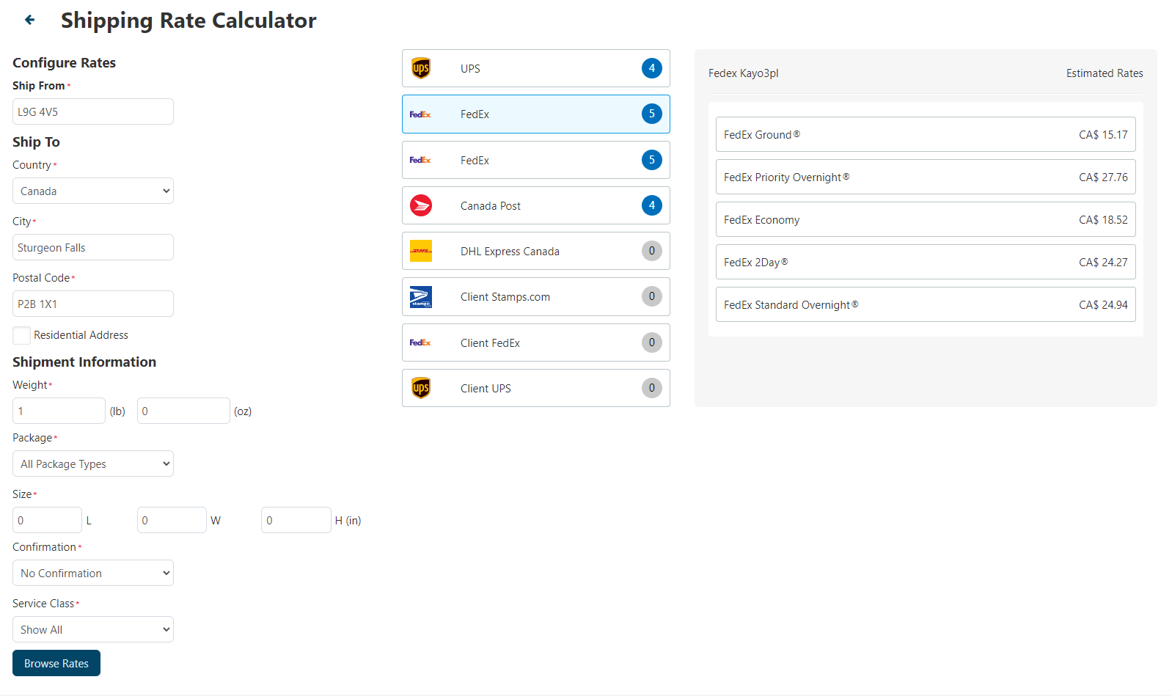Click the Ship From postal code field
Viewport: 1172px width, 696px height.
(x=93, y=111)
